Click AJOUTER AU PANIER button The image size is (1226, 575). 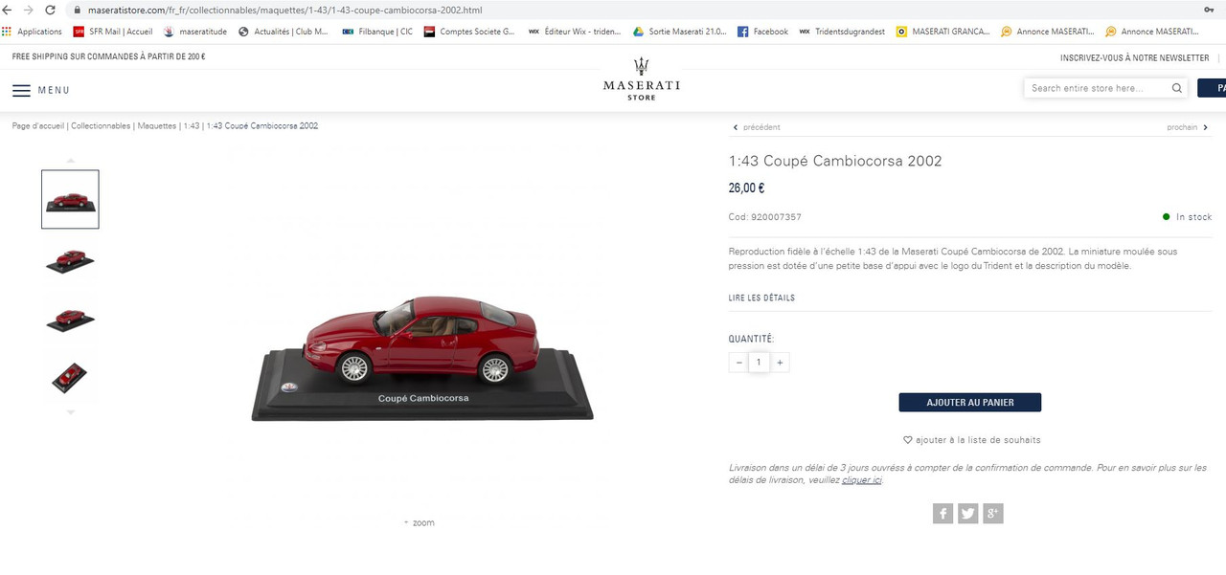tap(970, 403)
